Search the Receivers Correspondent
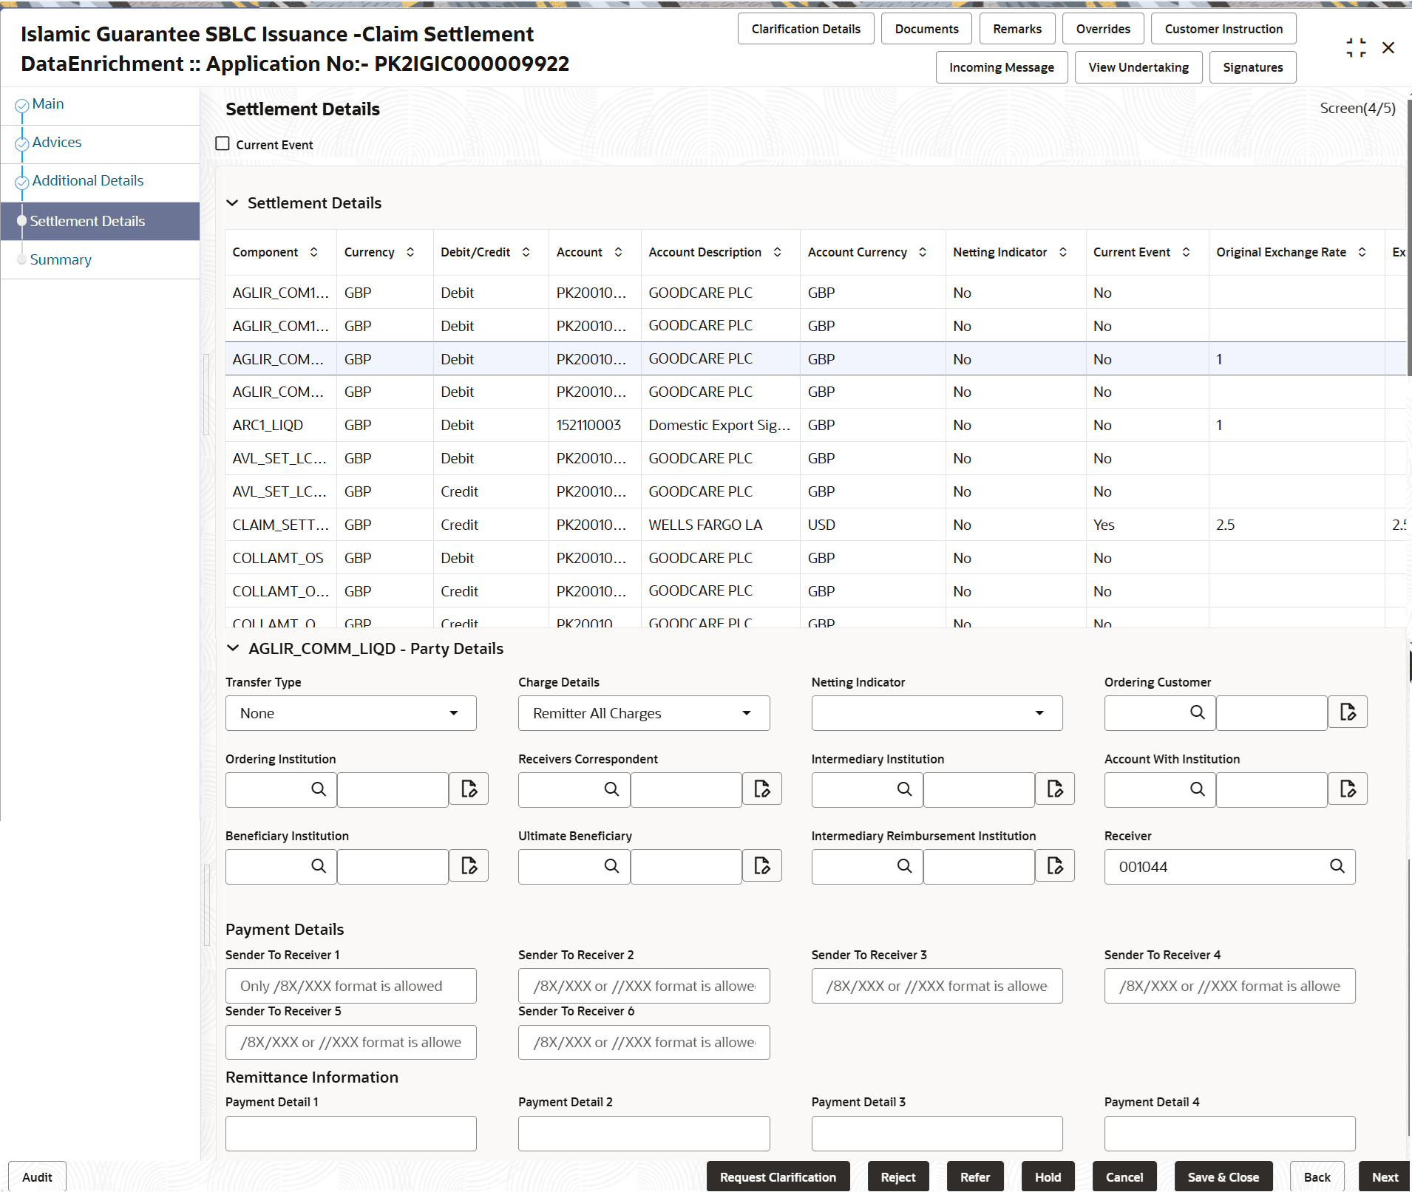 point(611,789)
